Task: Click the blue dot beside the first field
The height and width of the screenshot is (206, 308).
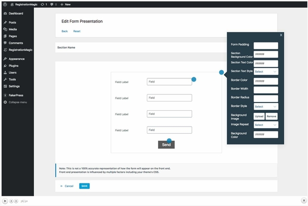Action: [194, 79]
